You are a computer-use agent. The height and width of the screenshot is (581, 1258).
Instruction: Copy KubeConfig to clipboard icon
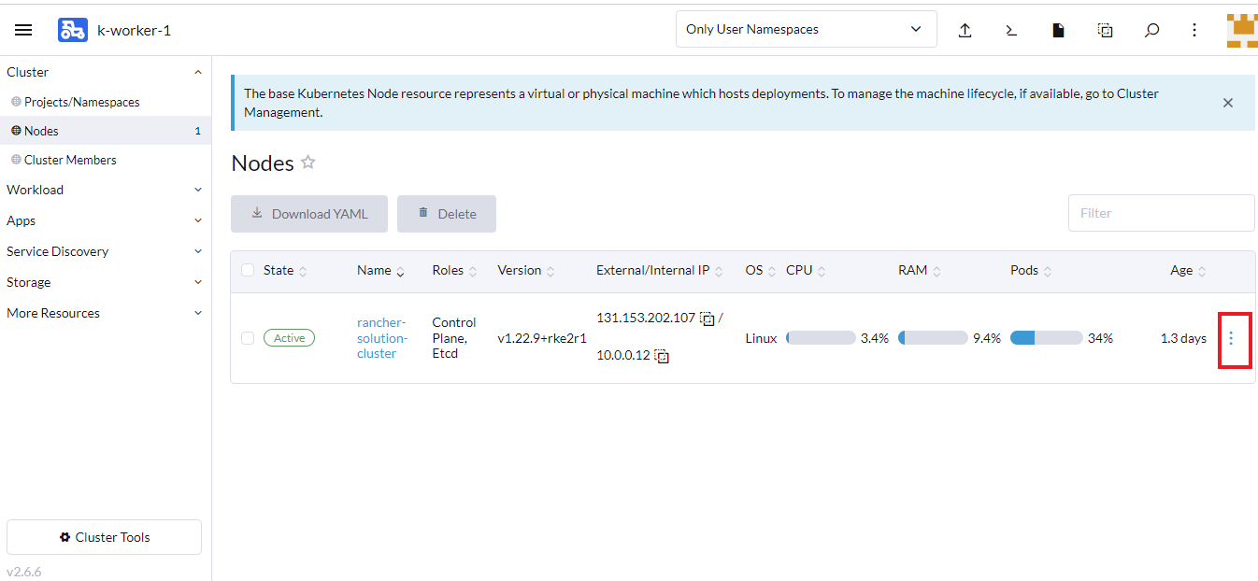pos(1105,30)
